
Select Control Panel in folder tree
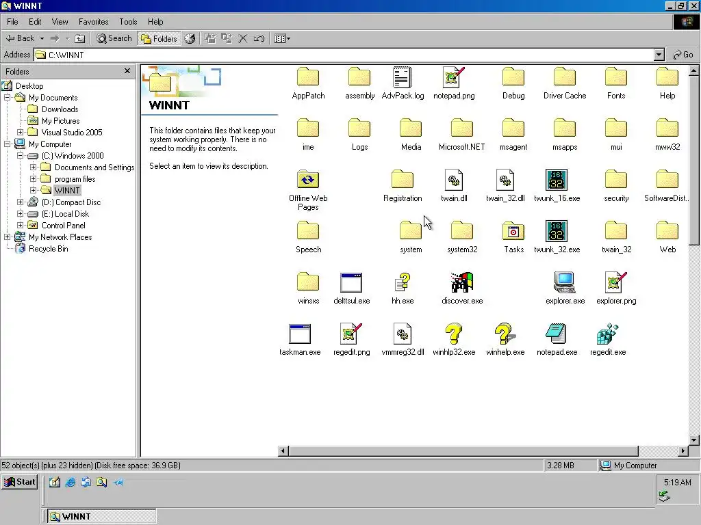coord(64,226)
